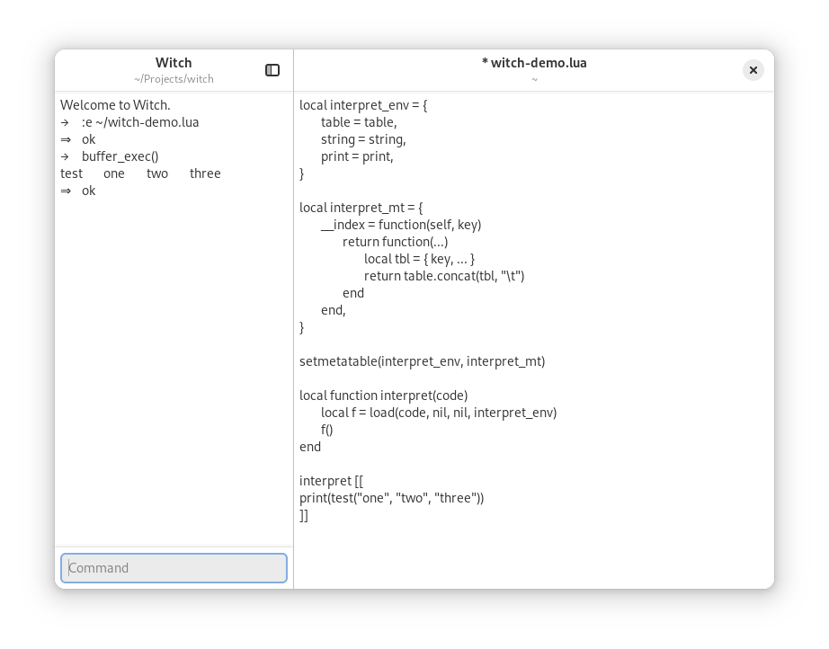The width and height of the screenshot is (829, 649).
Task: Place cursor on "local interpret_env = {" line
Action: click(x=363, y=105)
